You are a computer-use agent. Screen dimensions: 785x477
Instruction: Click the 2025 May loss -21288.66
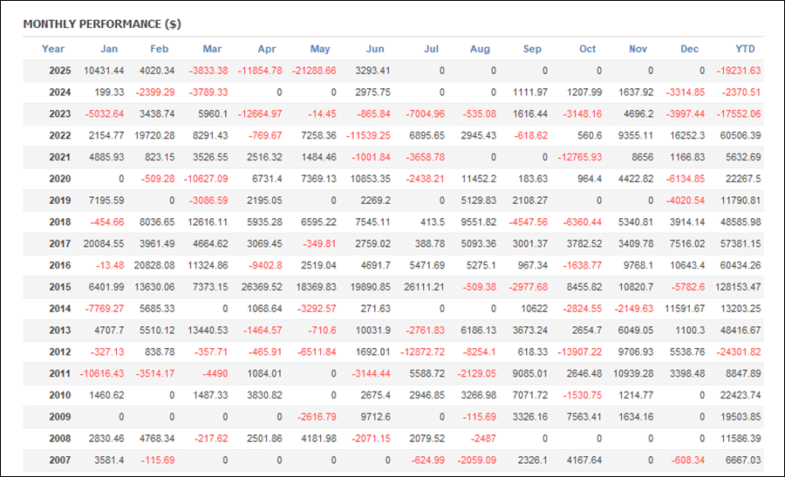314,71
